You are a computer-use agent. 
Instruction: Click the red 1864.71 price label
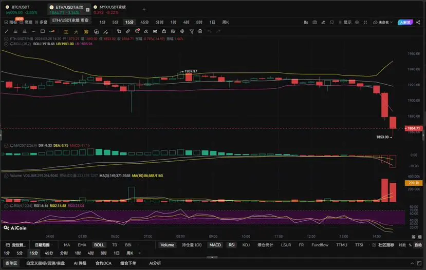[x=413, y=128]
